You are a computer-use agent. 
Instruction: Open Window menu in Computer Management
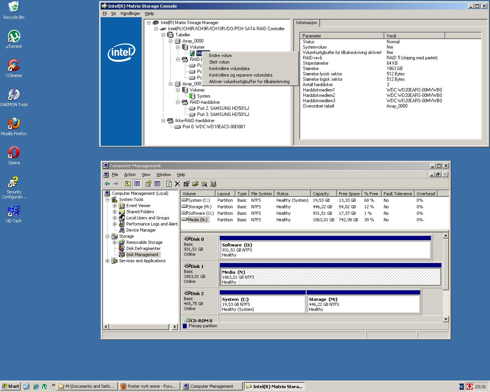click(x=163, y=175)
